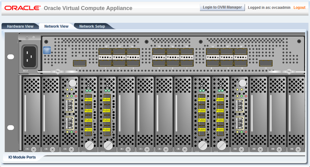This screenshot has height=167, width=310.
Task: Click fibre channel port 1 in slot 3
Action: pyautogui.click(x=70, y=105)
